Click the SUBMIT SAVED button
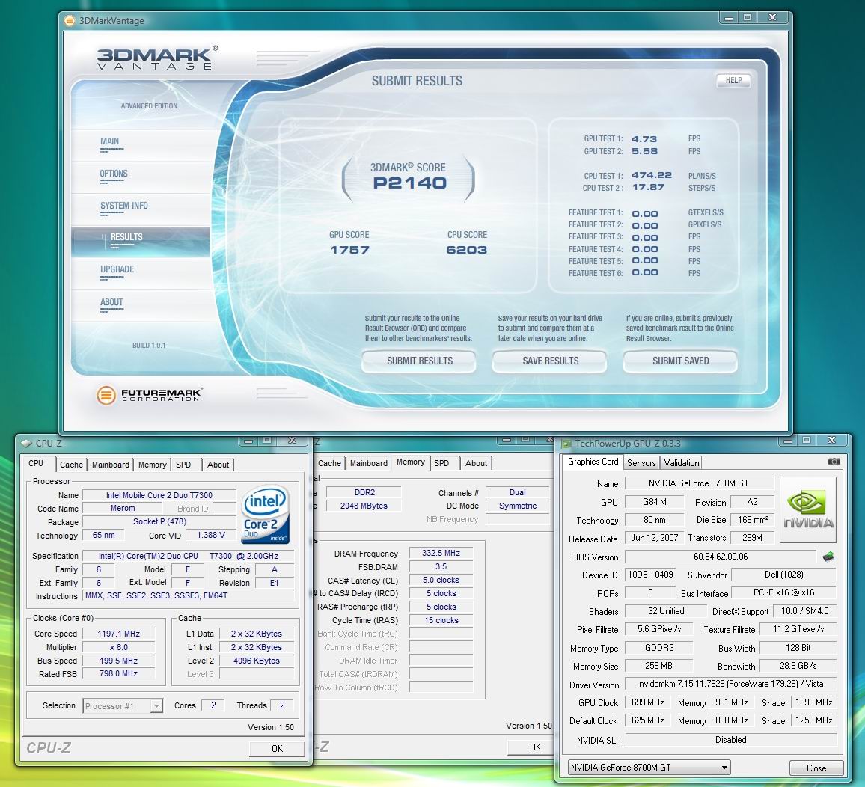The width and height of the screenshot is (865, 787). 680,361
